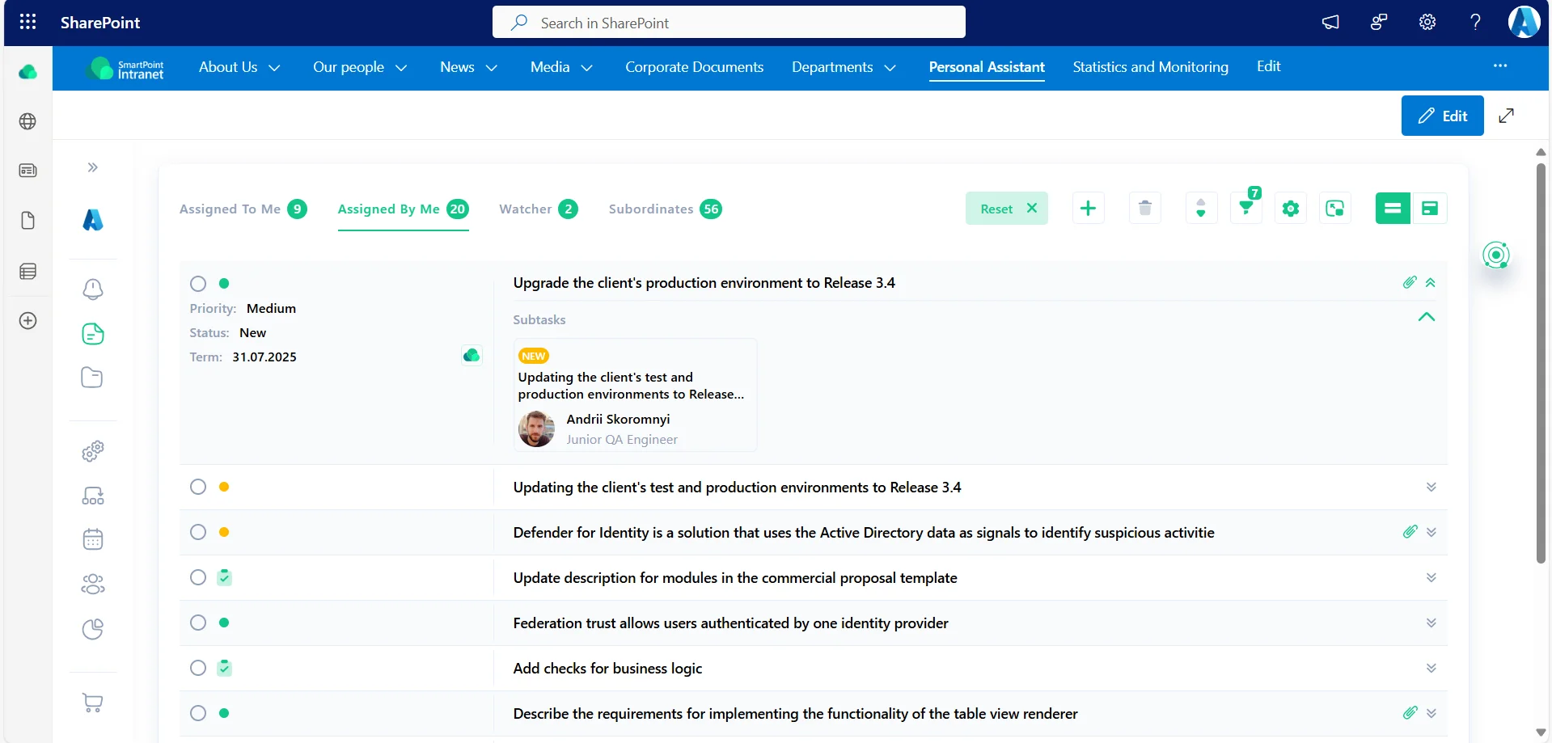Reset the applied filters

[x=1007, y=209]
